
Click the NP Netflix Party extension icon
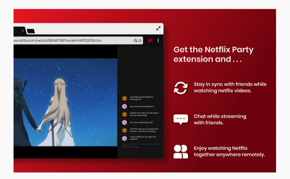150,40
